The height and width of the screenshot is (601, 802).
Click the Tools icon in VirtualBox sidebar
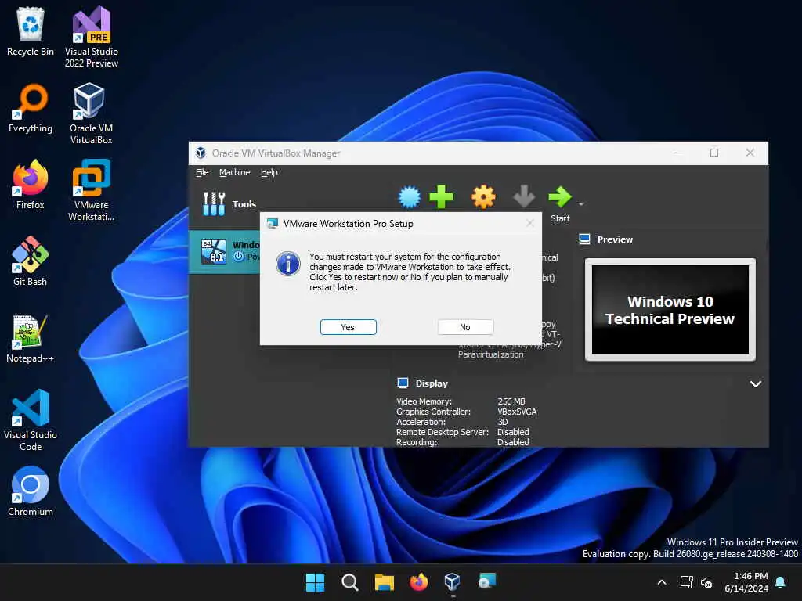(x=214, y=203)
